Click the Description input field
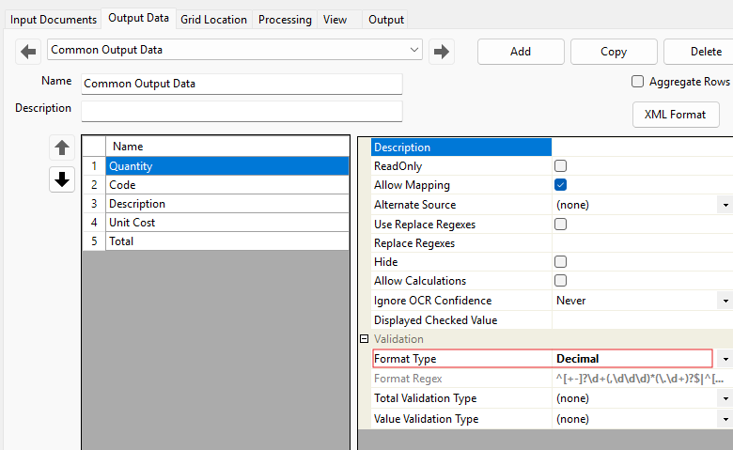 point(242,111)
